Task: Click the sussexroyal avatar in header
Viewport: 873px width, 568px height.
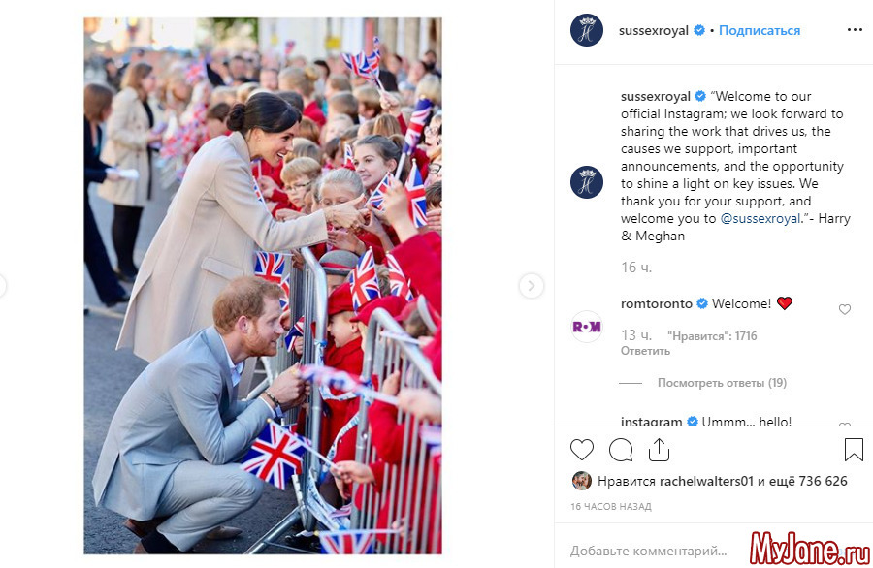Action: click(x=587, y=30)
